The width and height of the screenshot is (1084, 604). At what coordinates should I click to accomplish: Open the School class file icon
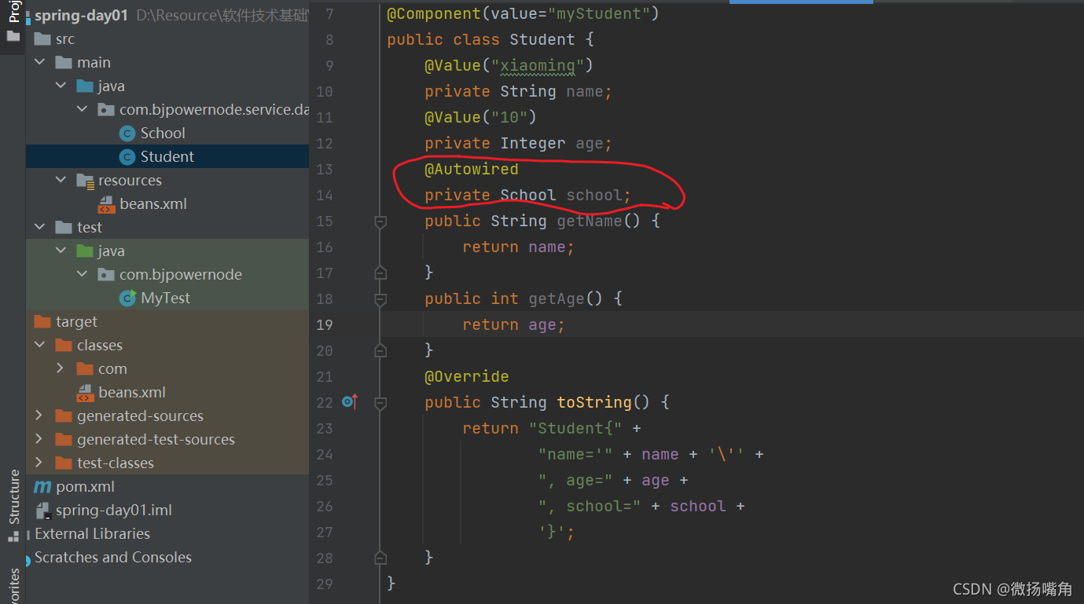pyautogui.click(x=127, y=134)
